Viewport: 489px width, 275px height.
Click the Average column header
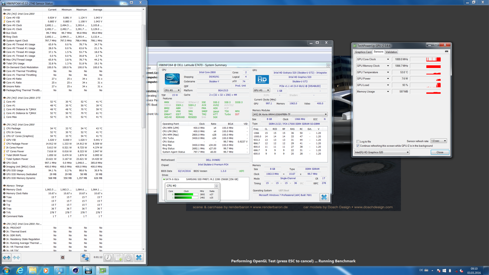[x=96, y=10]
